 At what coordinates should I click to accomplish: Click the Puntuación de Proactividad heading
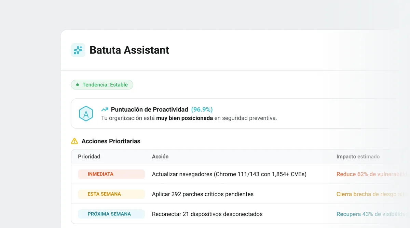click(x=149, y=110)
